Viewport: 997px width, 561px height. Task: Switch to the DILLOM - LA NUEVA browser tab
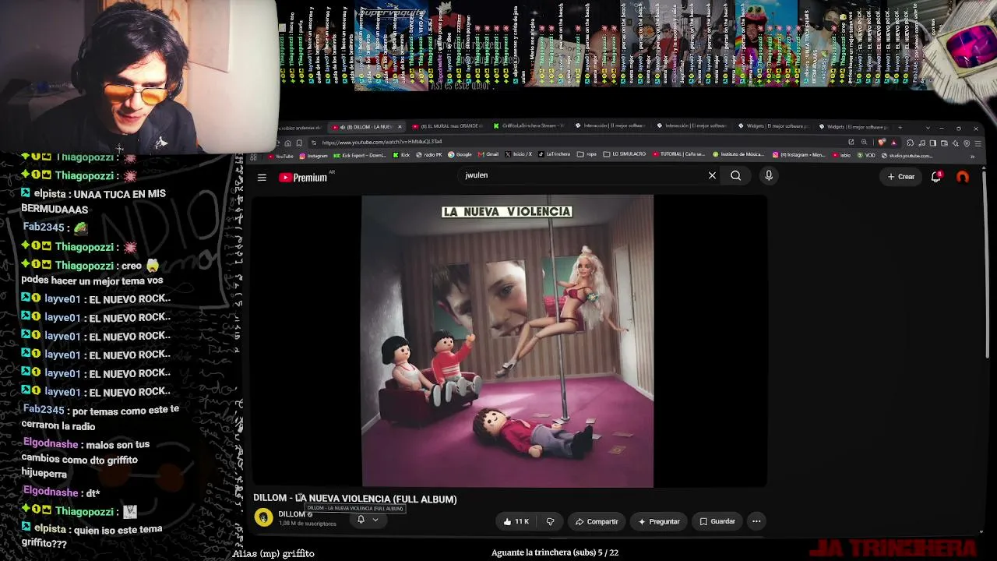366,127
